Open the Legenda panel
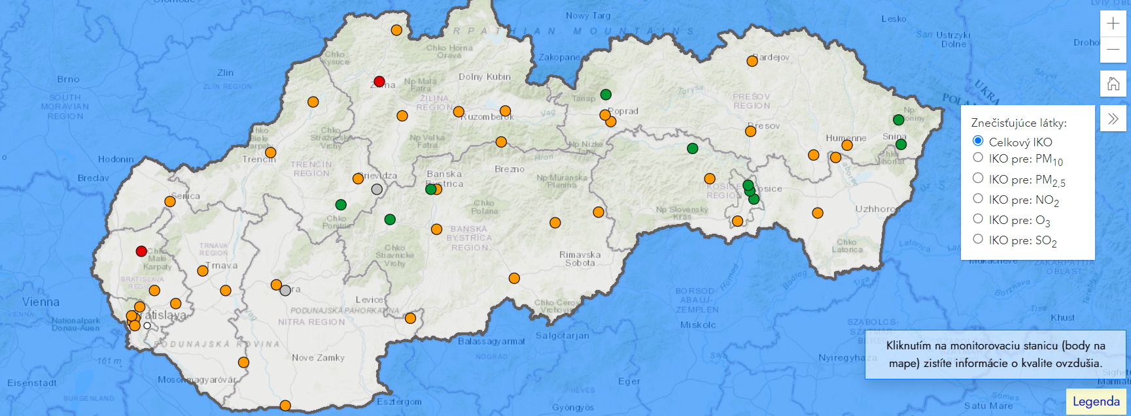 pyautogui.click(x=1096, y=402)
